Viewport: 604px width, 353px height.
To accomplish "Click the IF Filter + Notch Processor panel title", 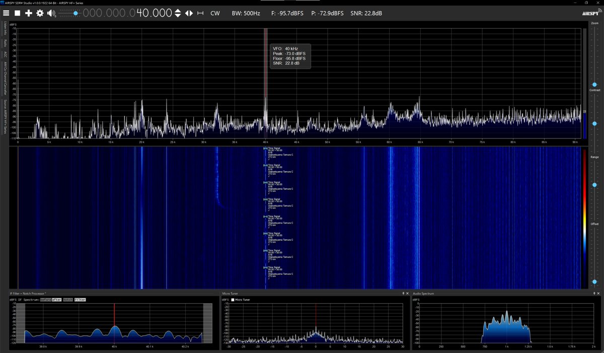I will [28, 293].
